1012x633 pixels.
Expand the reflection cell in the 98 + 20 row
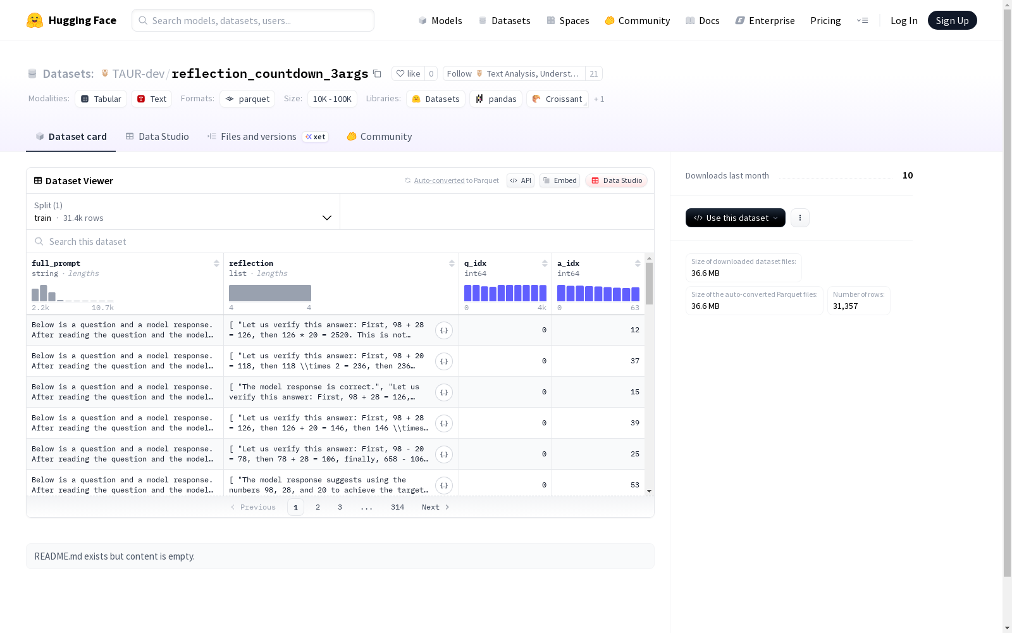tap(444, 361)
